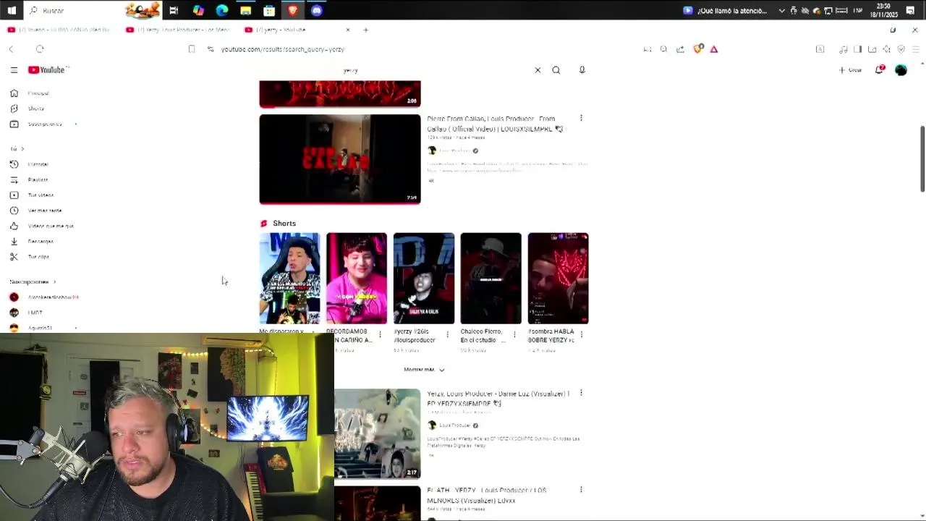Click the search magnifier button
The image size is (926, 521).
click(556, 70)
